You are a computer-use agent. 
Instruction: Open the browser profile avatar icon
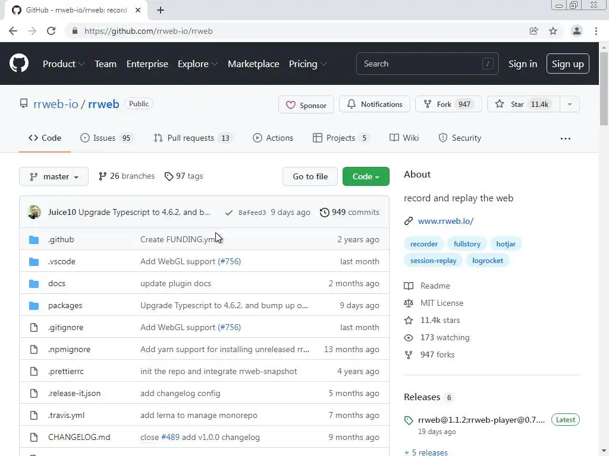[576, 31]
